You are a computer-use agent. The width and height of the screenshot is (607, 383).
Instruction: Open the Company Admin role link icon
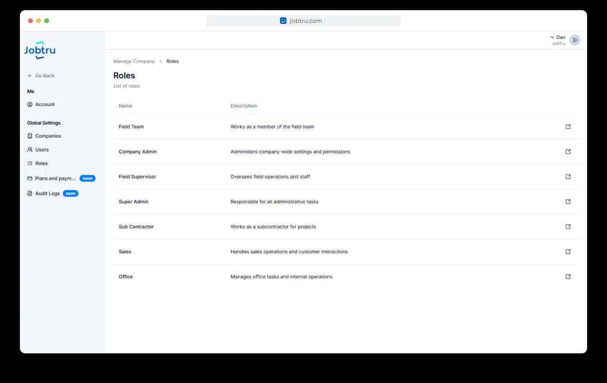click(568, 151)
